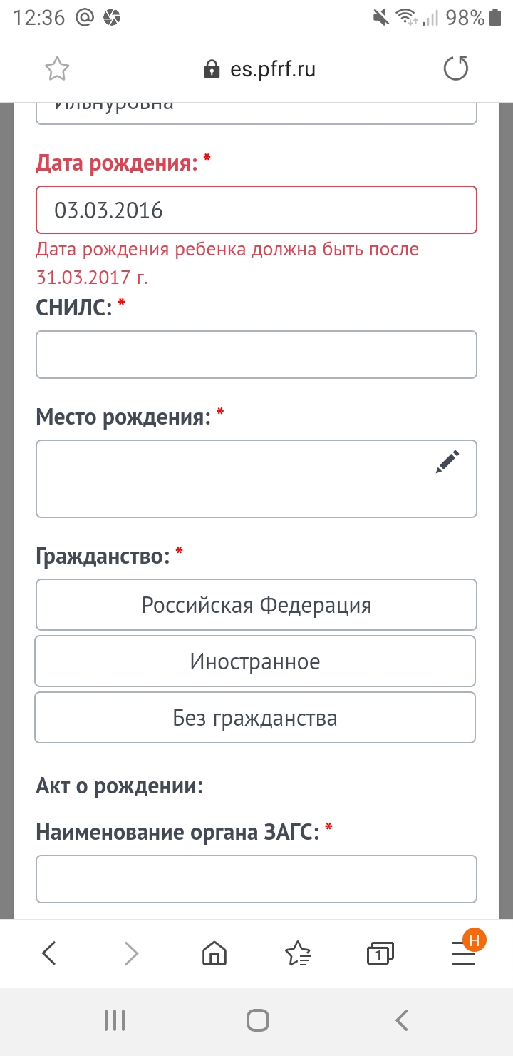The width and height of the screenshot is (513, 1056).
Task: Tap the browser forward arrow
Action: click(x=131, y=953)
